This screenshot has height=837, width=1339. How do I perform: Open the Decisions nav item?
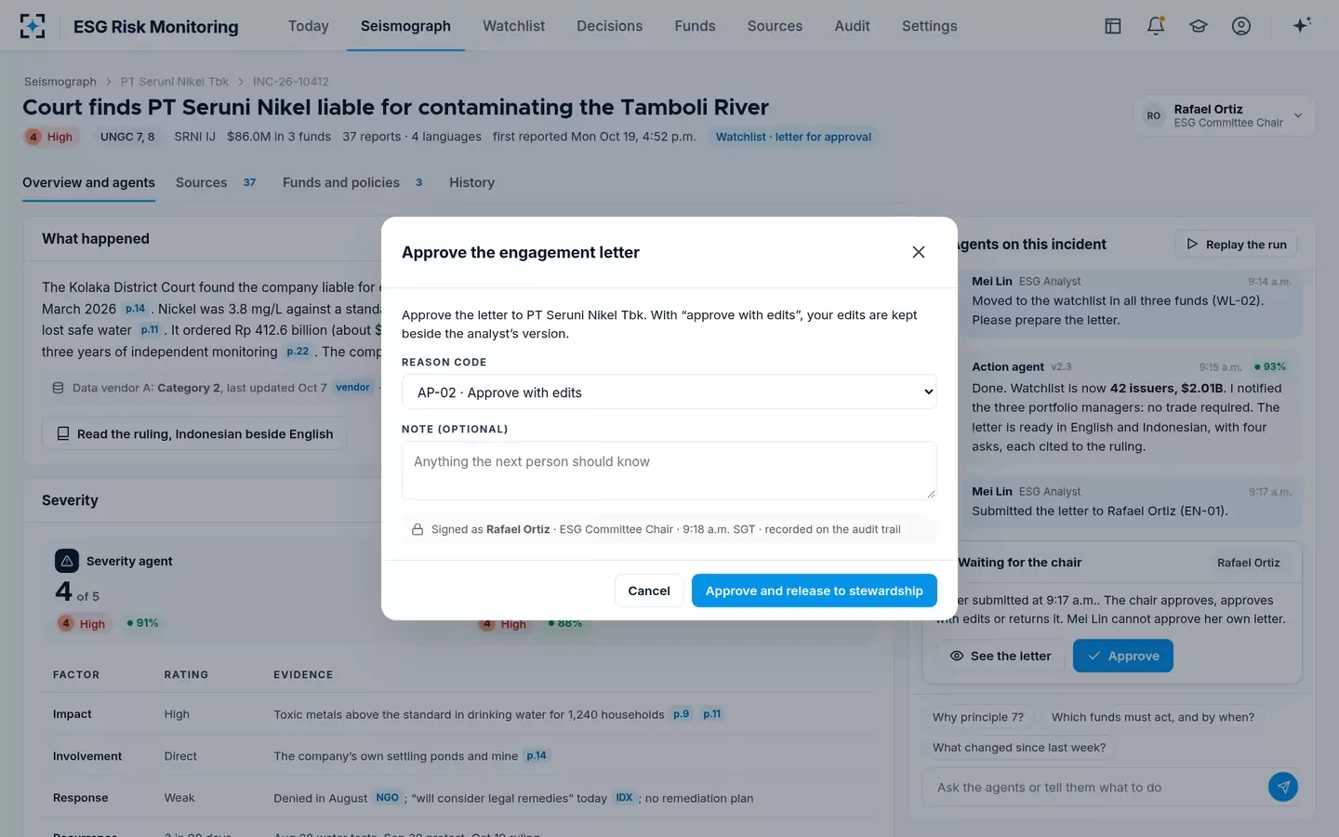pyautogui.click(x=609, y=26)
